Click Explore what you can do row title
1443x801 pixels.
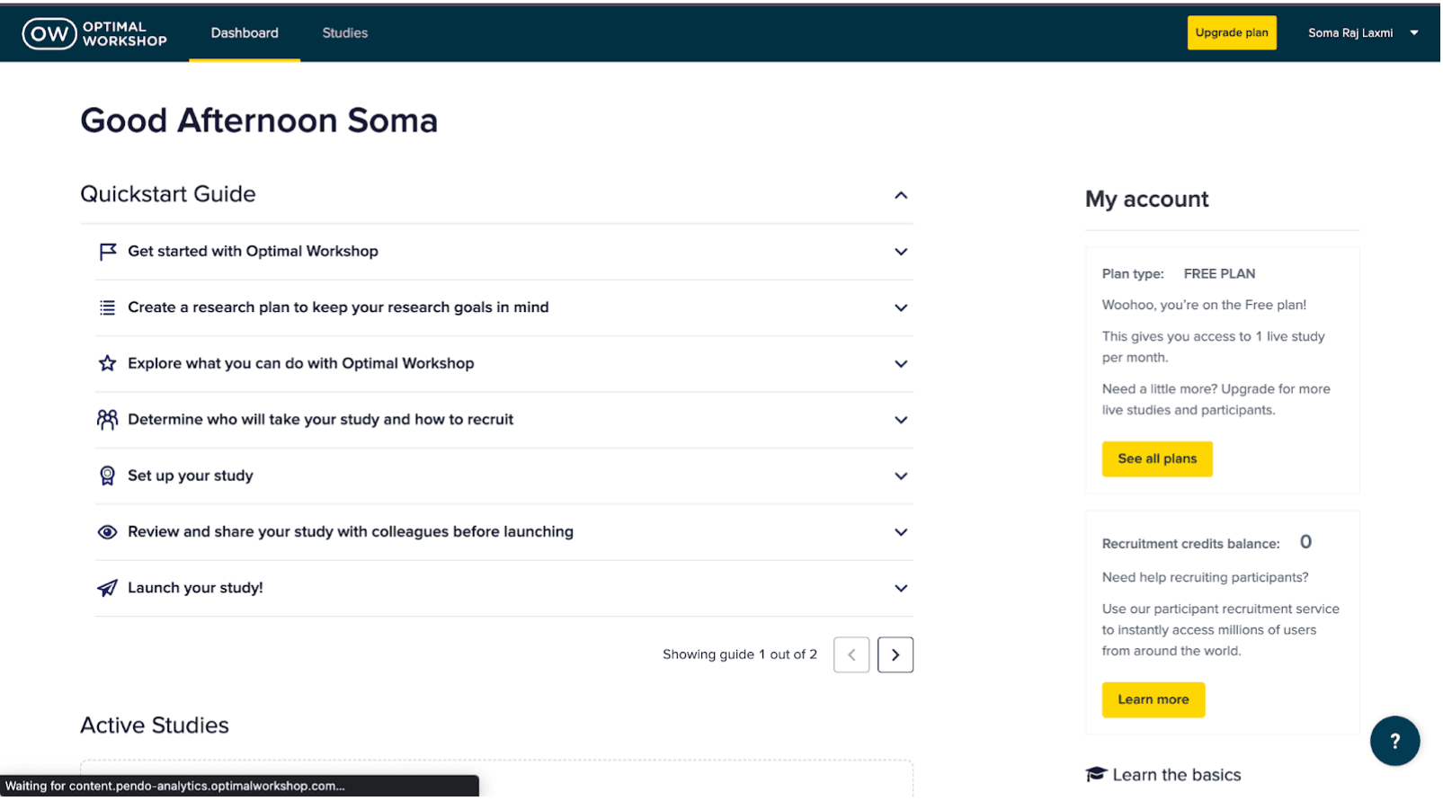tap(301, 364)
